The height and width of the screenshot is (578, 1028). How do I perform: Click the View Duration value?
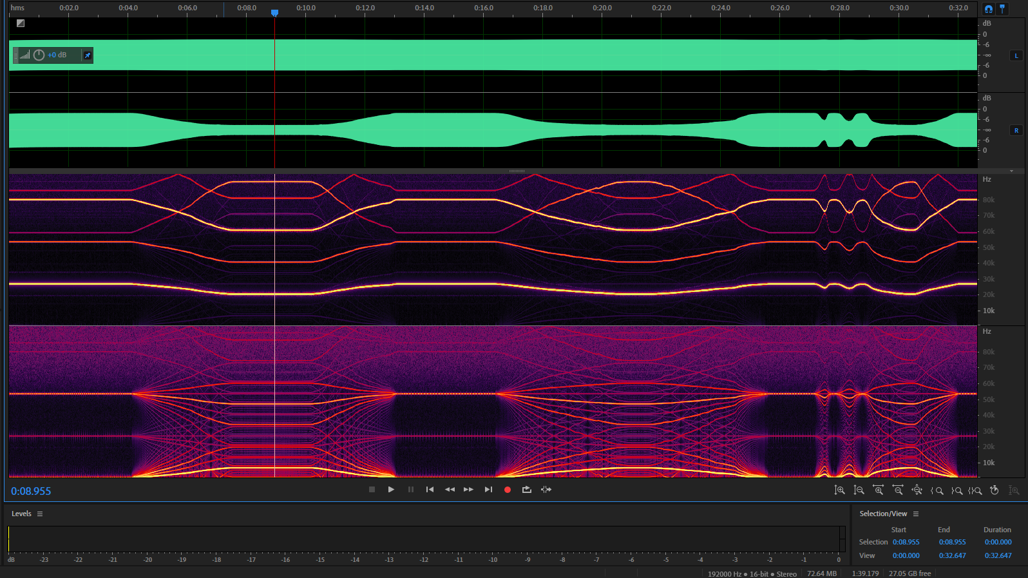coord(998,556)
